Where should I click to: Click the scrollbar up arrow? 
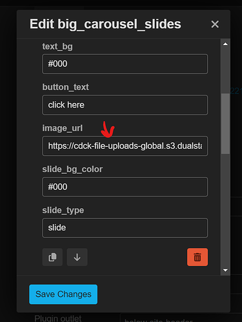225,44
